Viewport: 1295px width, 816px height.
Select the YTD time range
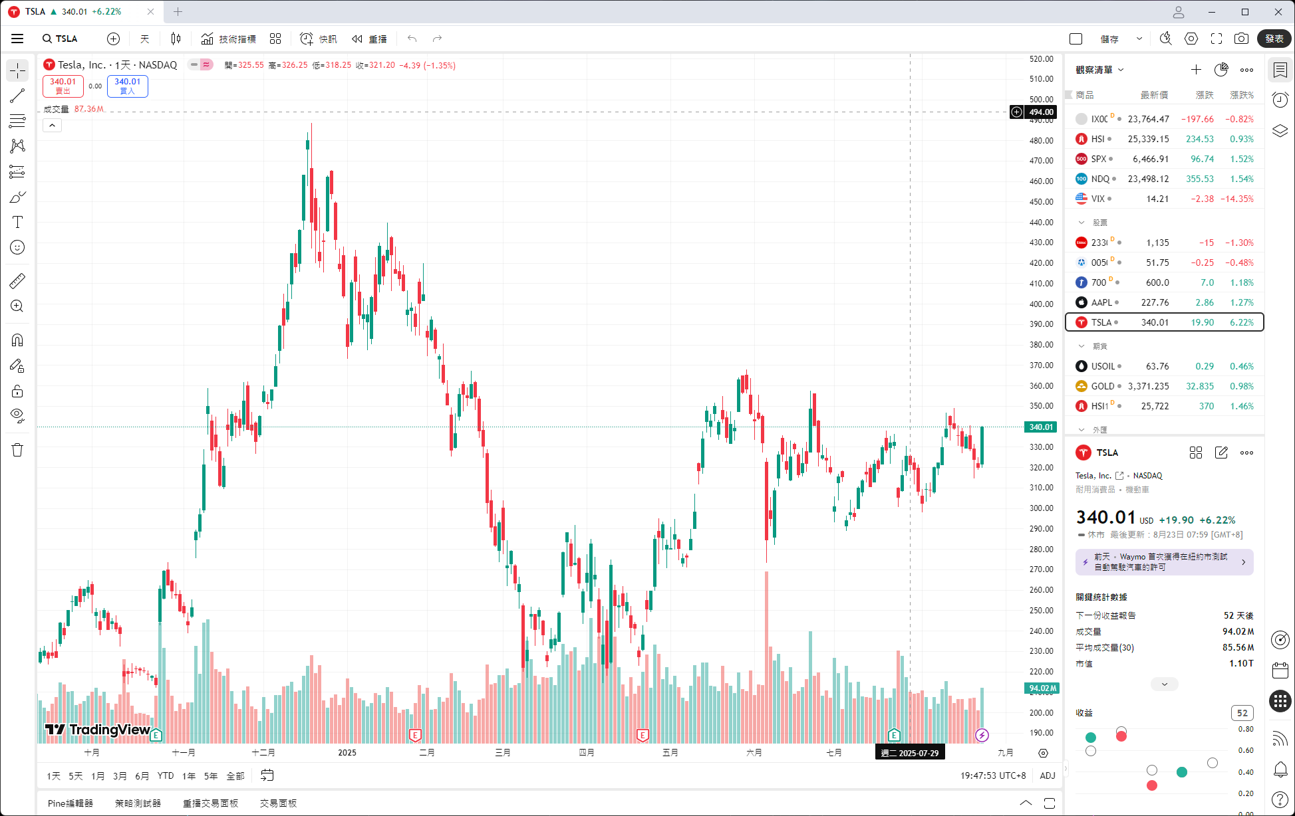pos(166,775)
